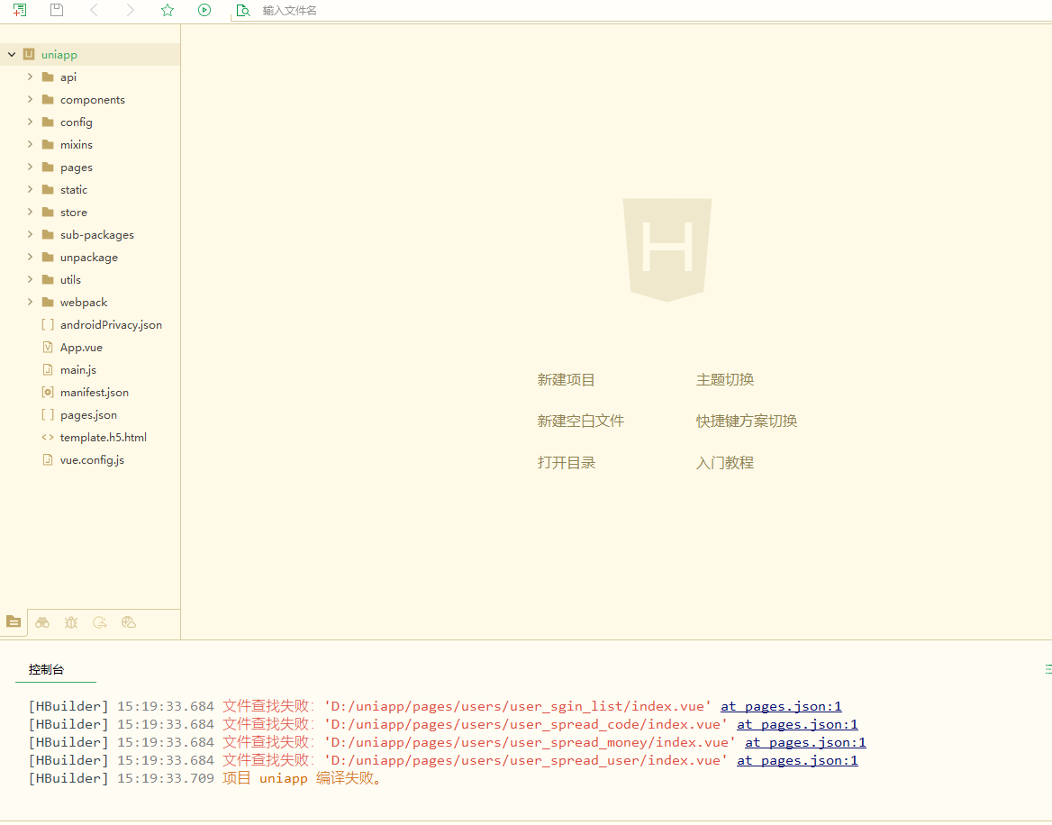Expand the pages folder
This screenshot has width=1052, height=825.
click(x=30, y=167)
